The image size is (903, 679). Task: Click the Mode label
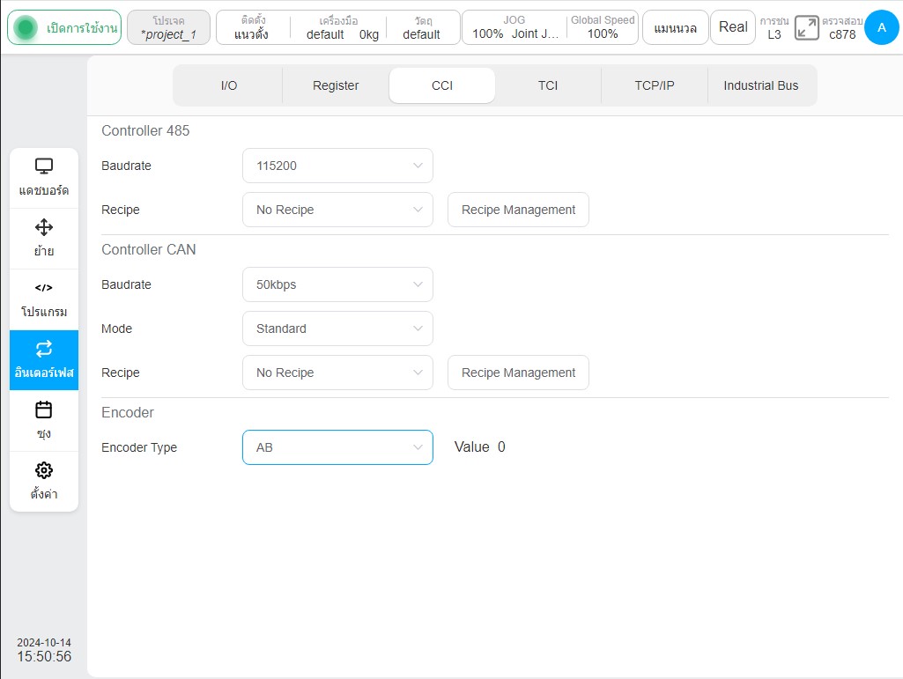(x=116, y=328)
